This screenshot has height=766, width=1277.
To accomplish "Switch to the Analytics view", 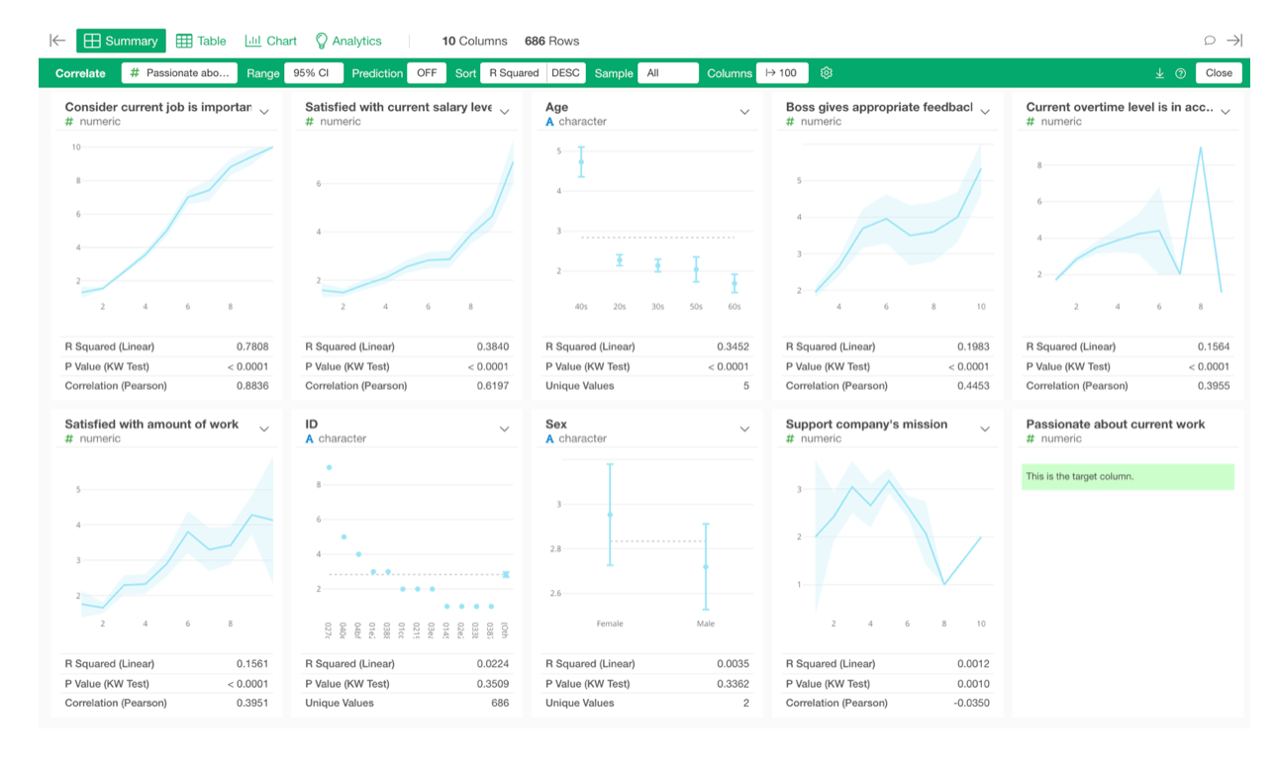I will click(x=348, y=41).
